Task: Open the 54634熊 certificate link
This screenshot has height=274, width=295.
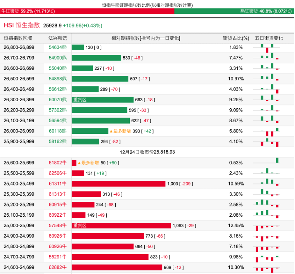Action: [x=57, y=47]
